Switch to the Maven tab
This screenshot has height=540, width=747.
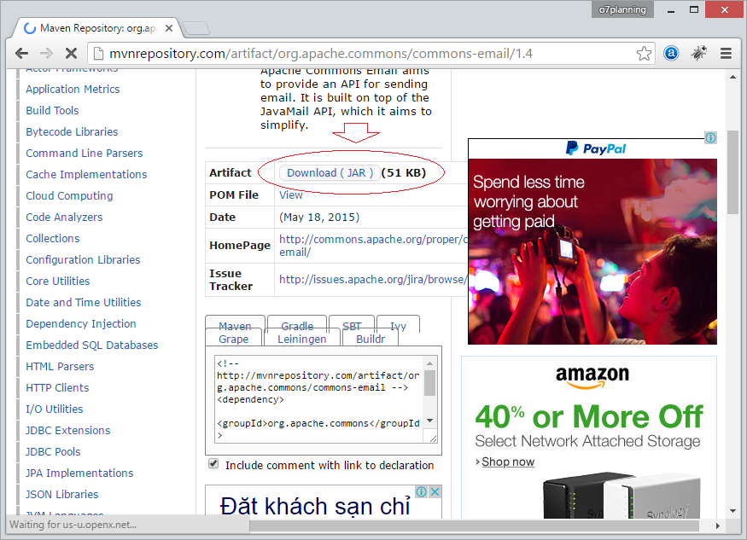(235, 324)
